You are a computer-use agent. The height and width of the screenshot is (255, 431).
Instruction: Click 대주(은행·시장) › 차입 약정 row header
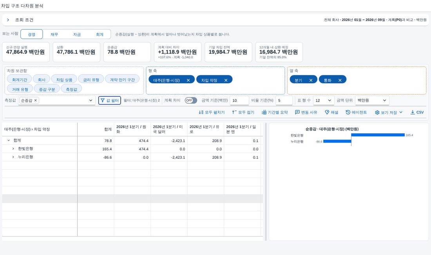tap(40, 129)
